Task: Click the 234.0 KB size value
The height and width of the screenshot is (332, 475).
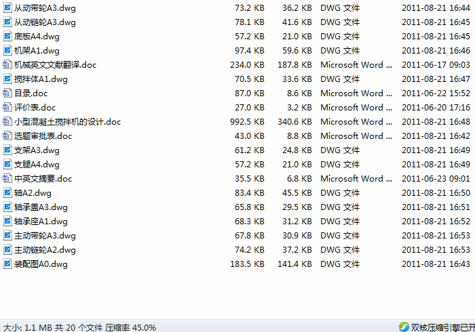Action: (247, 65)
